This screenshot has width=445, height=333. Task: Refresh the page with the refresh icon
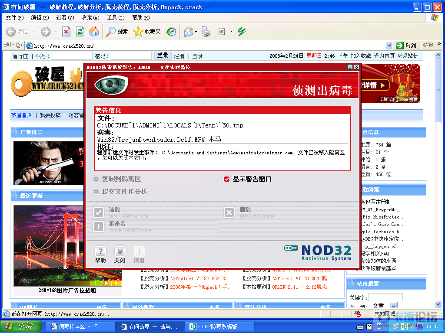tap(80, 32)
